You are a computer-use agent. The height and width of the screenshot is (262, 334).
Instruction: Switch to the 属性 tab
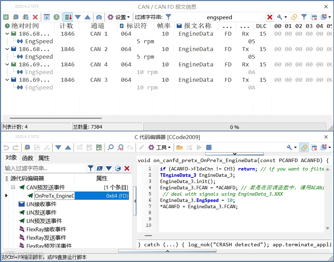pyautogui.click(x=44, y=158)
